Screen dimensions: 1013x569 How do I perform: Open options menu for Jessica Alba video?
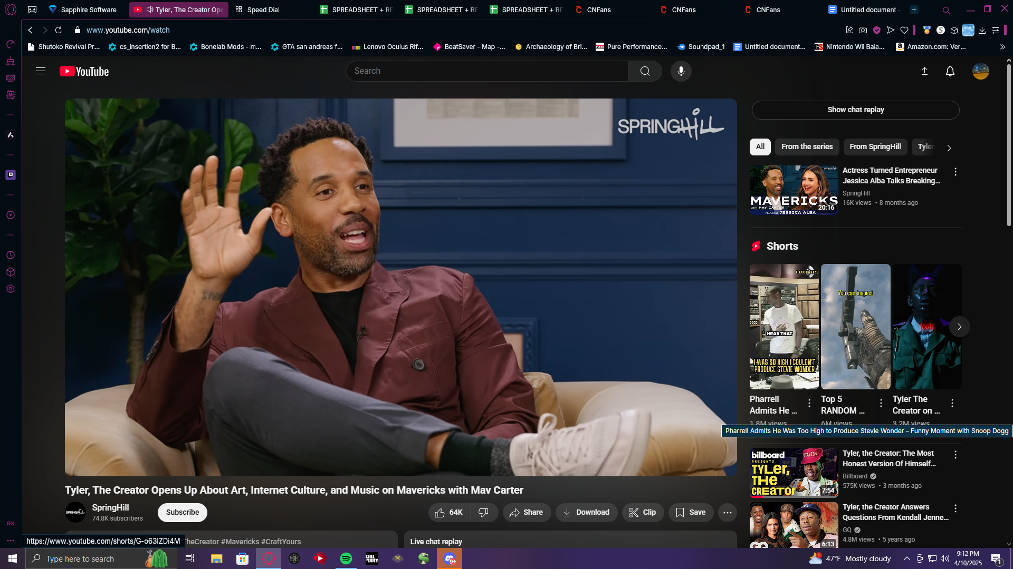coord(955,172)
